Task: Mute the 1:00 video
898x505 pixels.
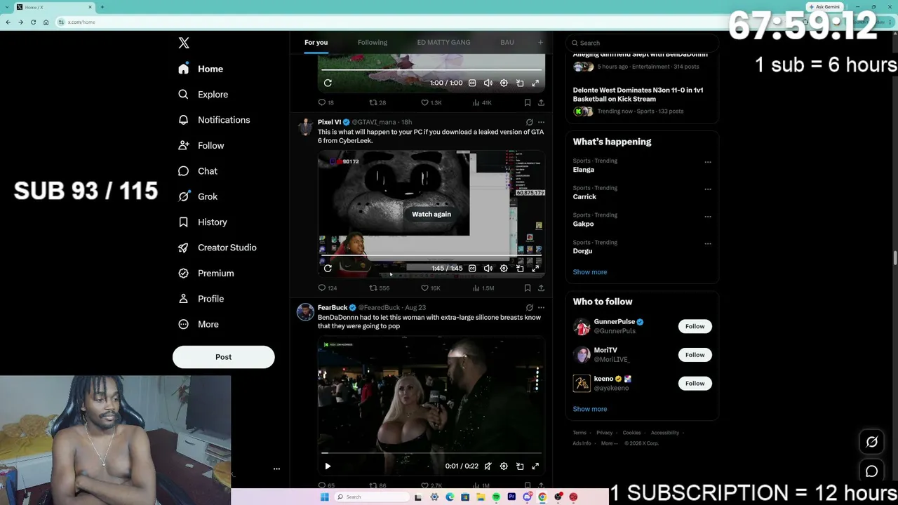Action: [488, 83]
